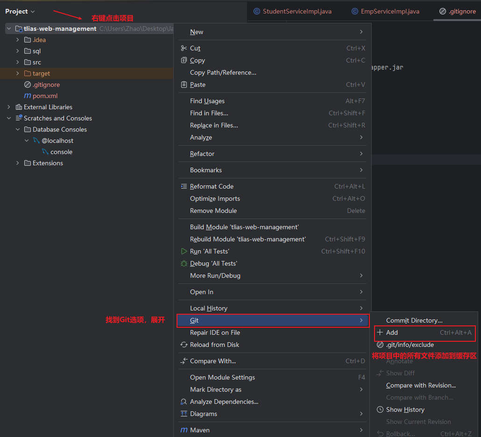Collapse Scratches and Consoles node
This screenshot has width=481, height=437.
point(8,118)
